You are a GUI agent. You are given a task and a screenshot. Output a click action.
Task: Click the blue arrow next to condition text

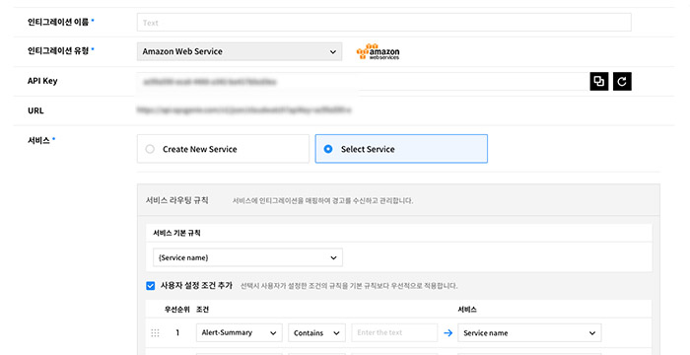click(448, 333)
